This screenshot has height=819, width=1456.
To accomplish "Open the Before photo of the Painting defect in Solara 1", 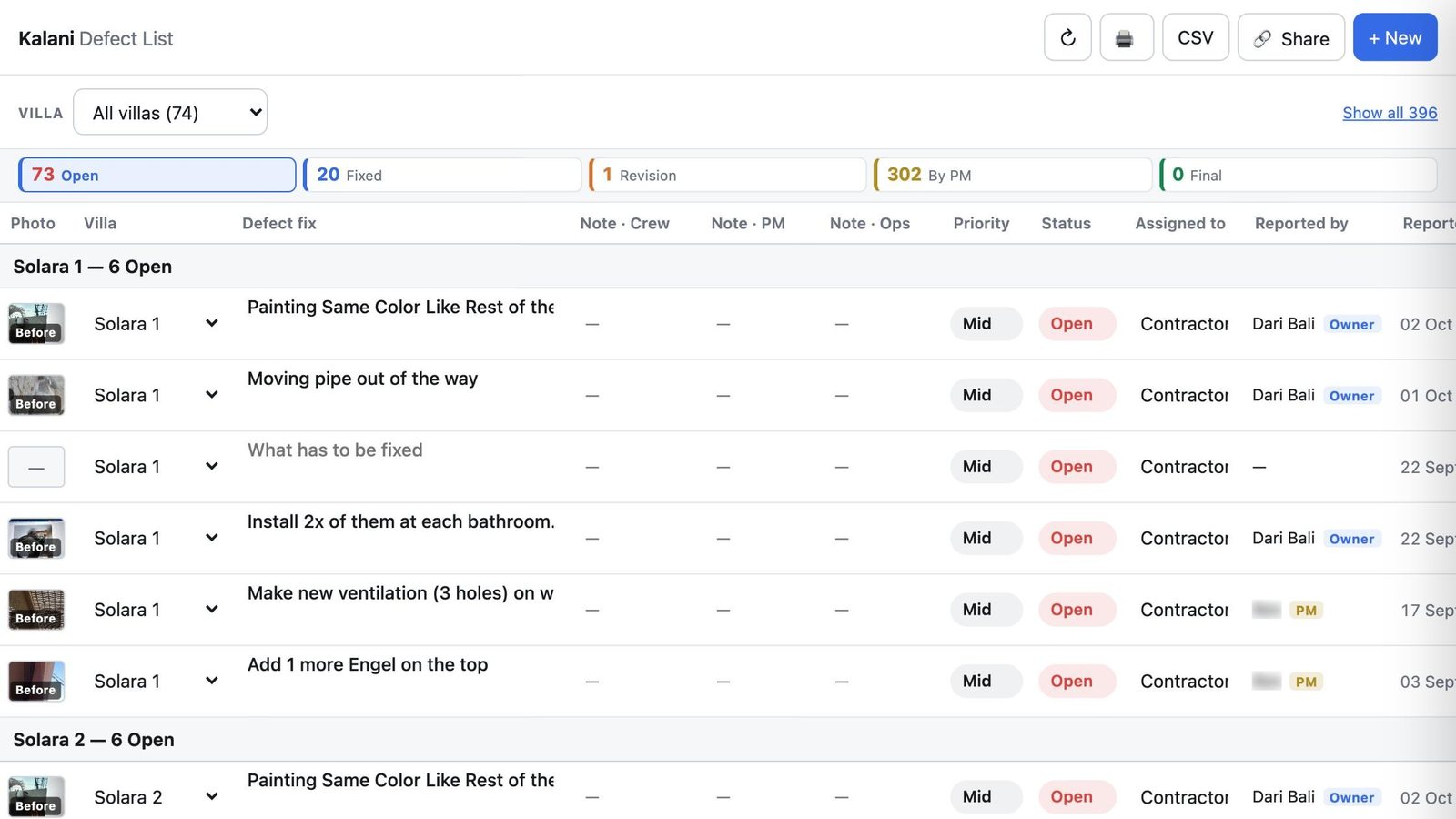I will click(36, 323).
